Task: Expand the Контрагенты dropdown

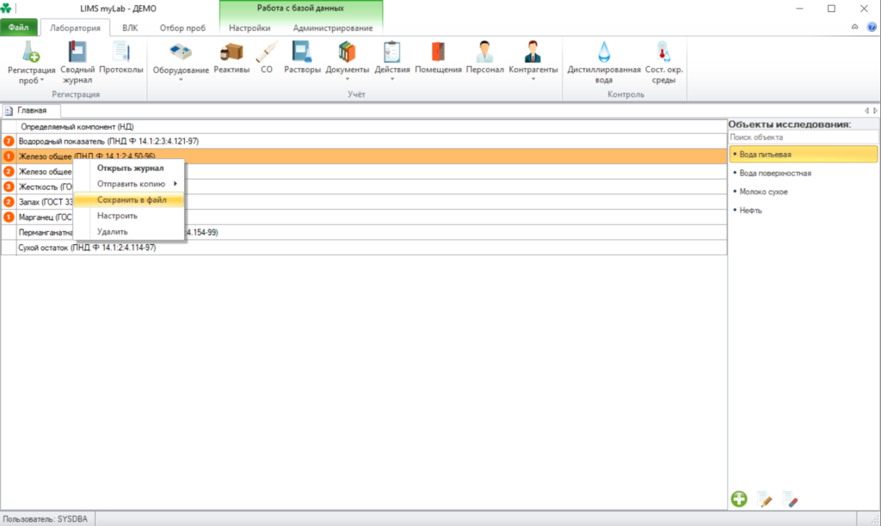Action: pos(533,79)
